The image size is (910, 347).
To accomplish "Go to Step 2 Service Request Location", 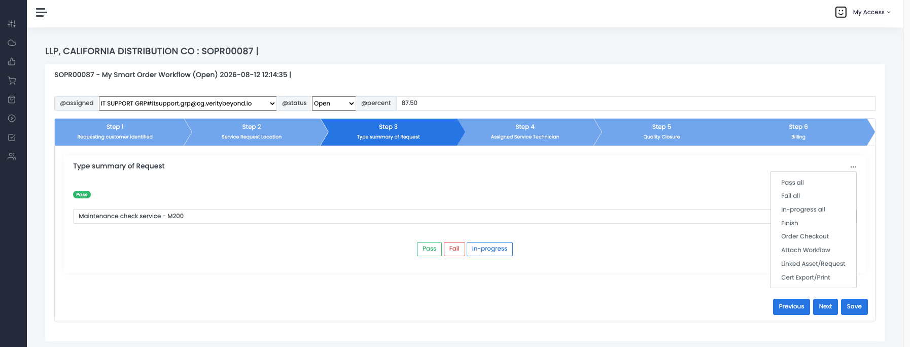I will click(252, 132).
